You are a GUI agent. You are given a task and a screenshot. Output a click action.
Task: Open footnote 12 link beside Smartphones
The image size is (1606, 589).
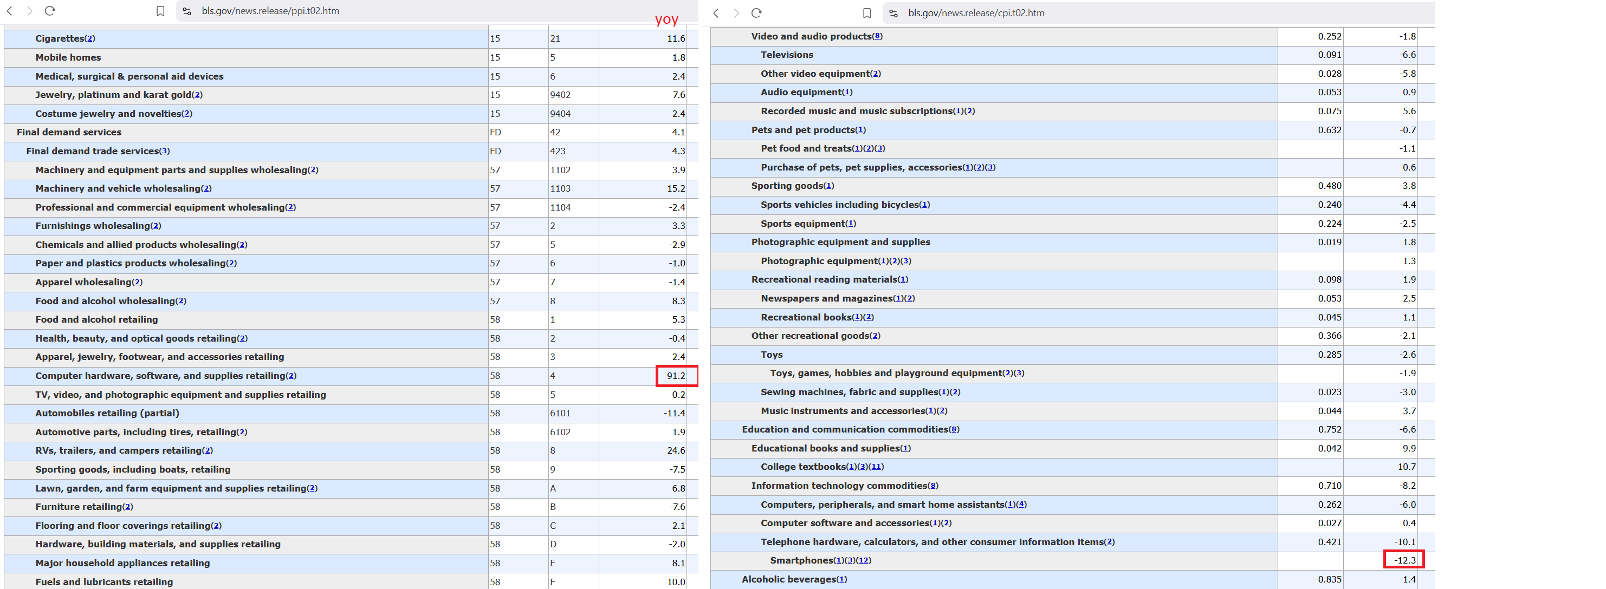coord(864,560)
